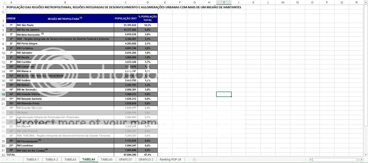Select the TOTAL population value 97.894.390
Image resolution: width=368 pixels, height=163 pixels.
point(126,154)
